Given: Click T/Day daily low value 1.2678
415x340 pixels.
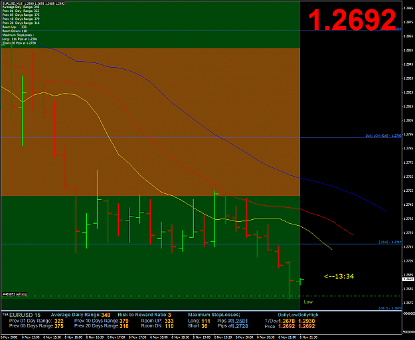Looking at the screenshot, I should tap(286, 321).
